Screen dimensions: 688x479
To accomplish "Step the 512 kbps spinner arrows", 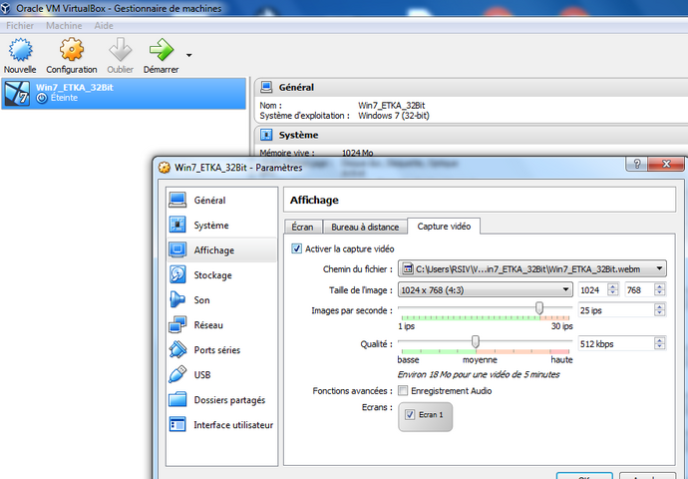I will tap(659, 343).
